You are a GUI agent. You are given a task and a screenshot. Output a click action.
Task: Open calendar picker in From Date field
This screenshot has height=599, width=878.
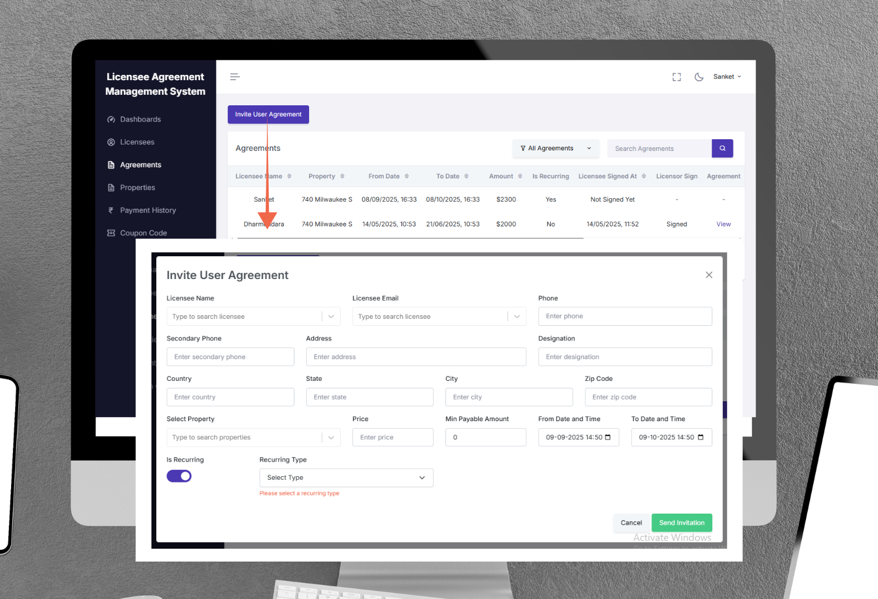[x=608, y=438]
